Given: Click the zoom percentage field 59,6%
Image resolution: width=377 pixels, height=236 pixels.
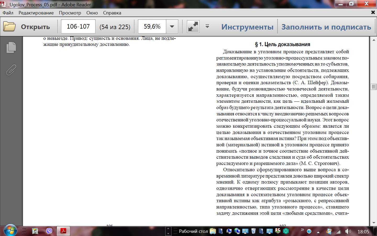Looking at the screenshot, I should (152, 26).
